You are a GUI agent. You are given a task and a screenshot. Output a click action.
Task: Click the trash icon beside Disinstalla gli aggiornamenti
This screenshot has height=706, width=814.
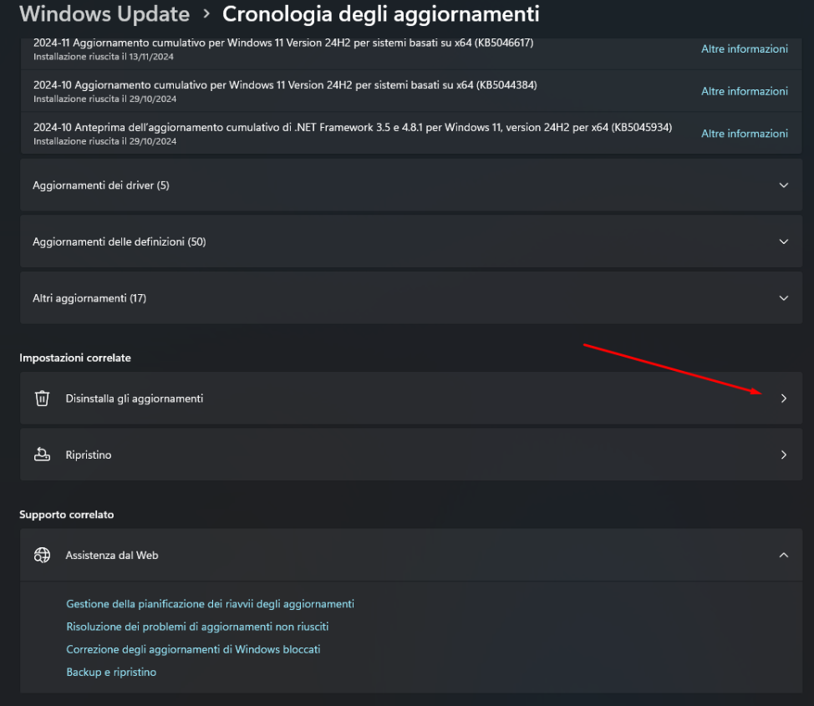click(42, 399)
